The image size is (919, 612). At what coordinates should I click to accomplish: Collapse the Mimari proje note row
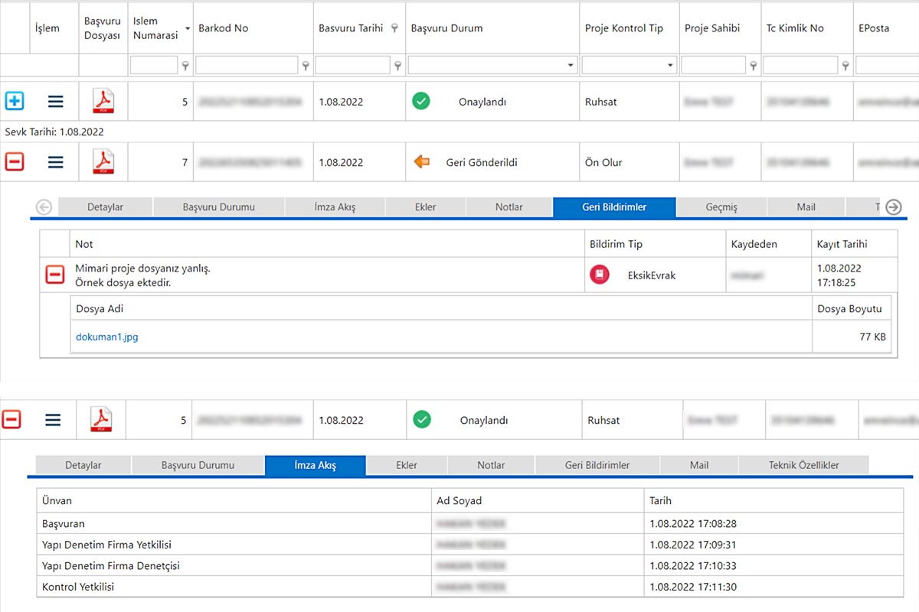54,275
